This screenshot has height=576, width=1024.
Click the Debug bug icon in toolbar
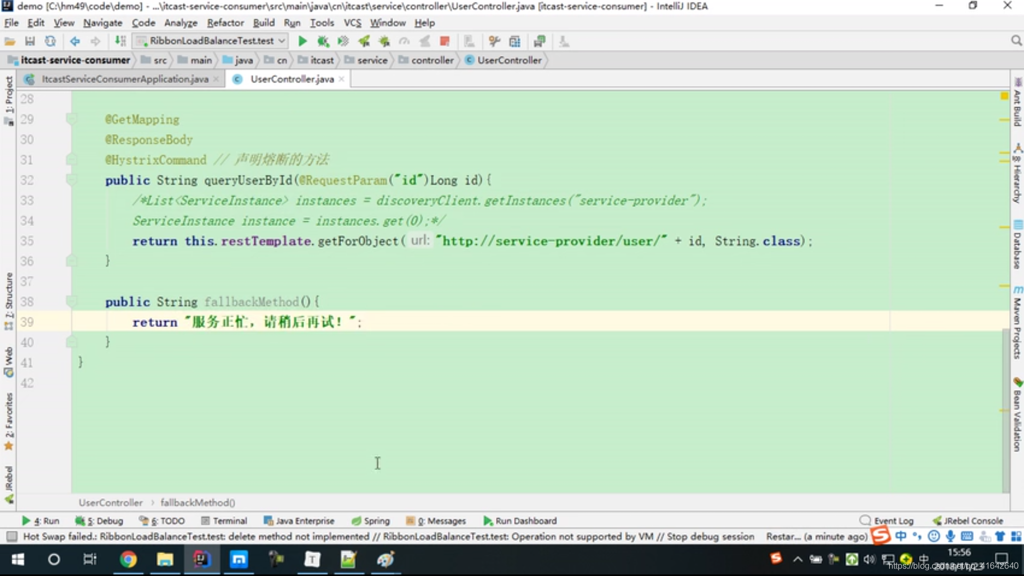[323, 41]
